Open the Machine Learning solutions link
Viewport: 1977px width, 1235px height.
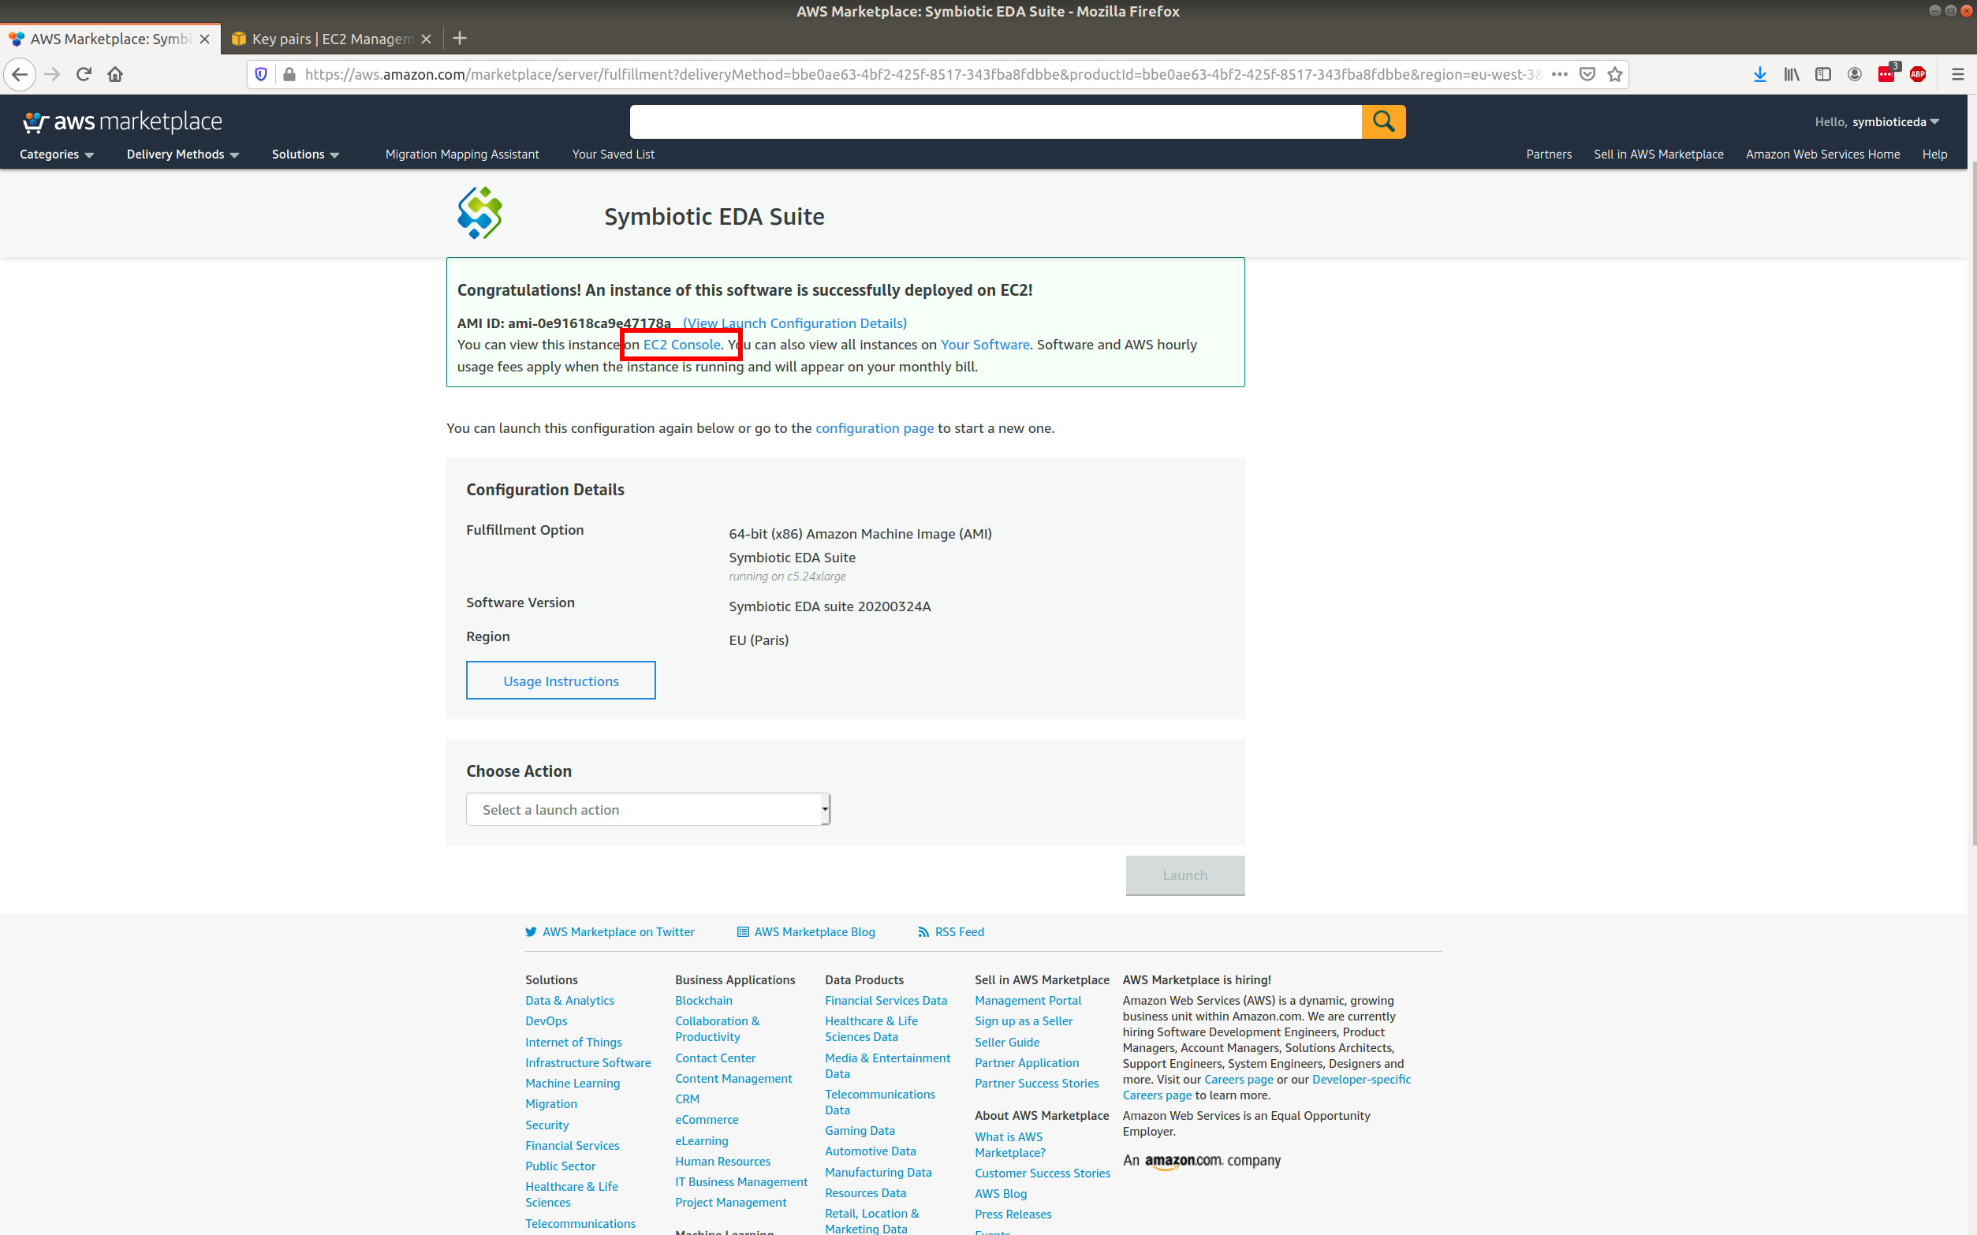click(x=573, y=1083)
